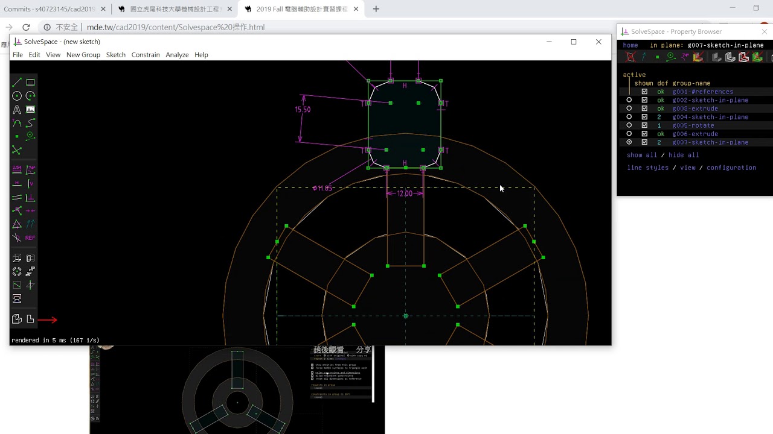
Task: Toggle shaded solid display in Property Browser
Action: (717, 57)
